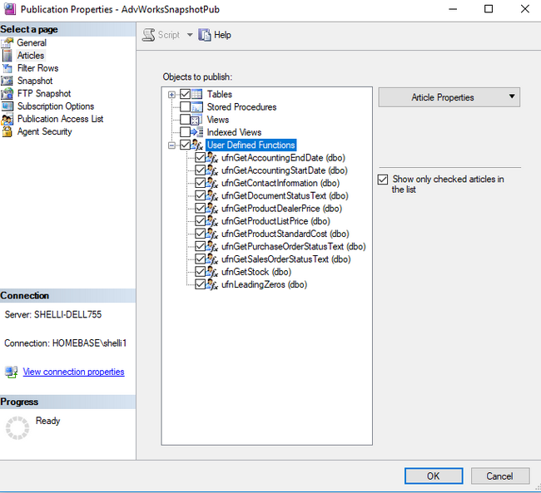Click the function icon beside ufnGetProductListPrice
Screen dimensions: 541x493
(212, 221)
